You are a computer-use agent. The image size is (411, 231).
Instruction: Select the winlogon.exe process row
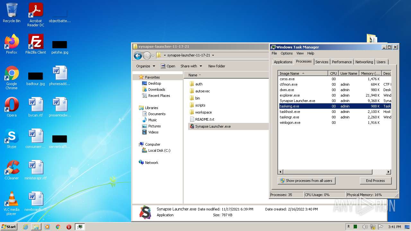tap(334, 123)
